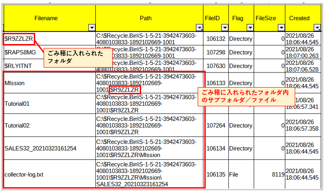Select Path cell of the Tutorial01 row

[x=150, y=104]
